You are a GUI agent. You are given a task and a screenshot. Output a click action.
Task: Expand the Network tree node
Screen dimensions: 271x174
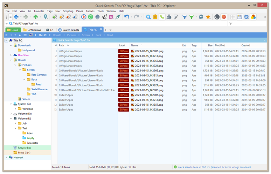[x=7, y=158]
